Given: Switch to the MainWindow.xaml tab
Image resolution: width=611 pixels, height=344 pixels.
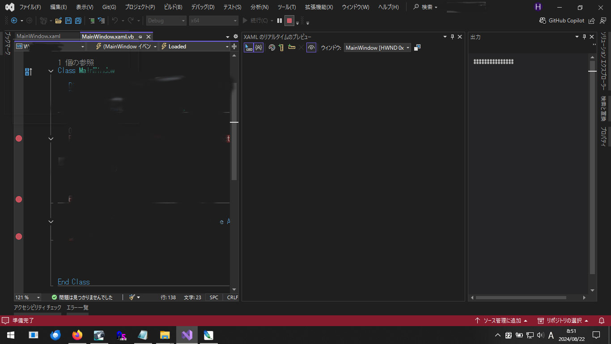Looking at the screenshot, I should pos(38,36).
